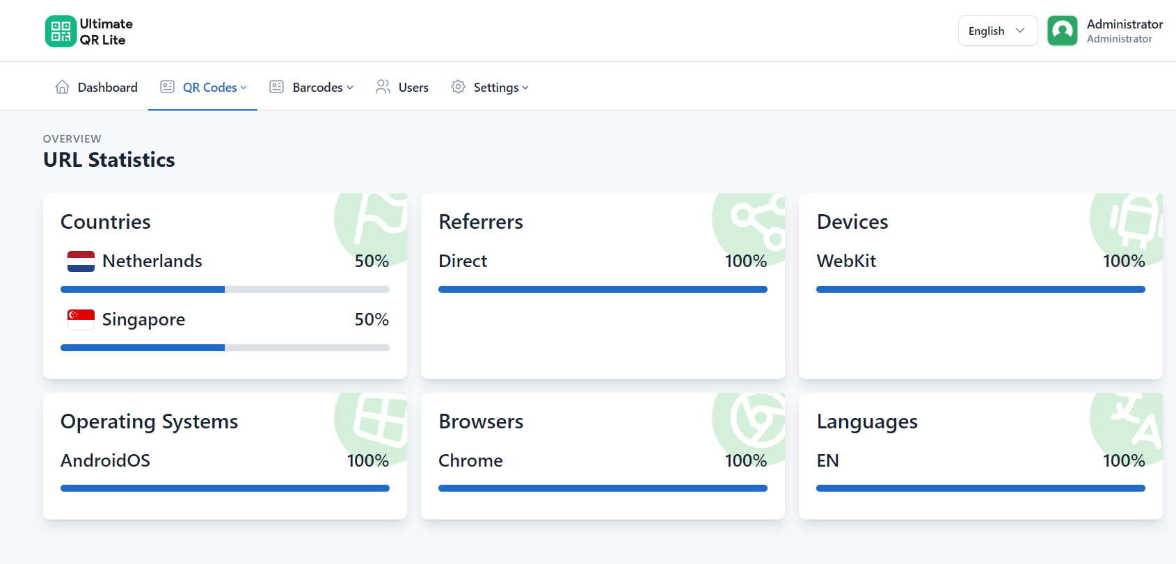Click the Chrome progress bar
This screenshot has width=1176, height=564.
click(x=603, y=488)
